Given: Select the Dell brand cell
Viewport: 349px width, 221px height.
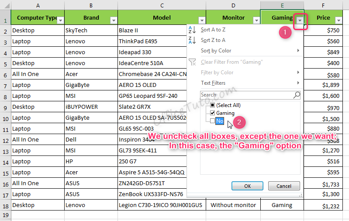Looking at the screenshot, I should (x=91, y=139).
